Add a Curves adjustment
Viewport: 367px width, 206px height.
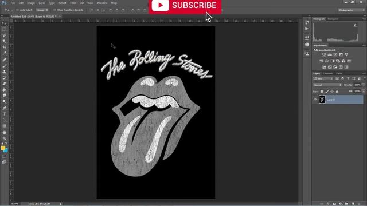[335, 55]
